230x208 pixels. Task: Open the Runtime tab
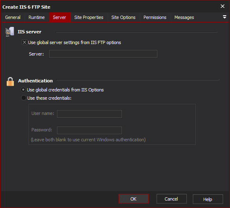pos(37,17)
